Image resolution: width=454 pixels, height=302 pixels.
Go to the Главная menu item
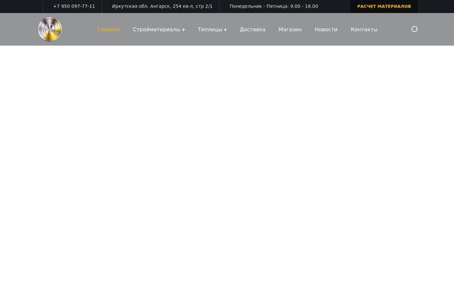[108, 29]
